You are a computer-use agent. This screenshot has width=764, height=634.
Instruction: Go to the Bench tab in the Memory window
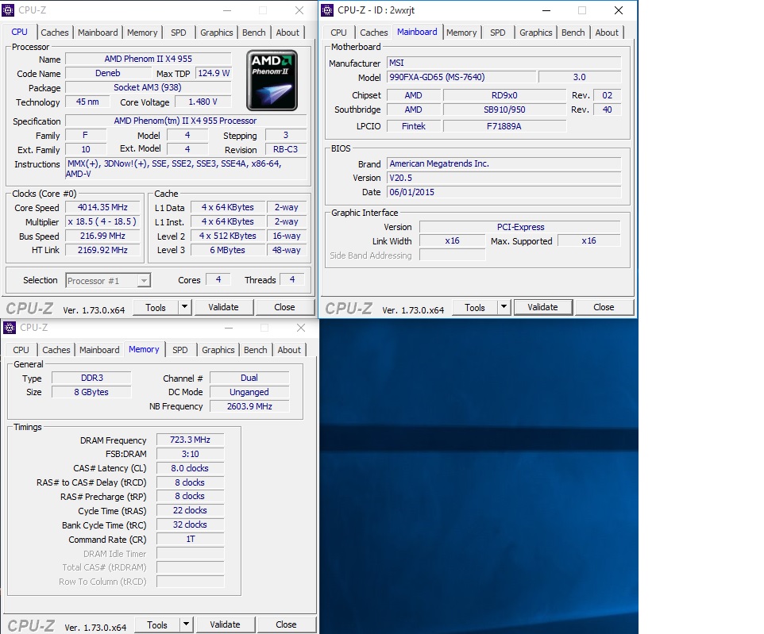pyautogui.click(x=255, y=350)
